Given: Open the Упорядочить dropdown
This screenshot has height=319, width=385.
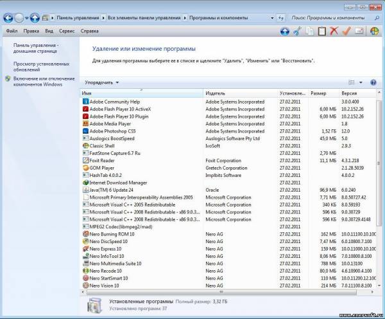Looking at the screenshot, I should 102,82.
